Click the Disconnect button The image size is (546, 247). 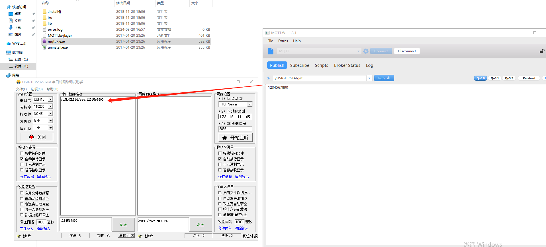coord(407,51)
